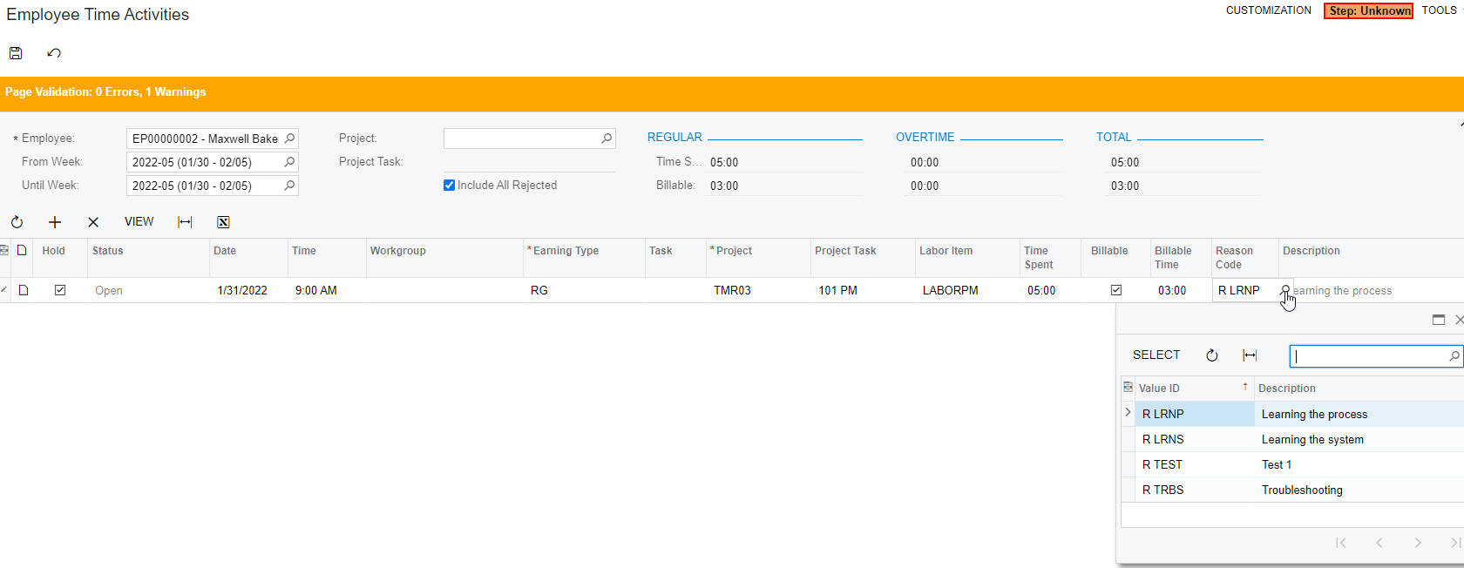Click the notes column header icon

tap(23, 250)
